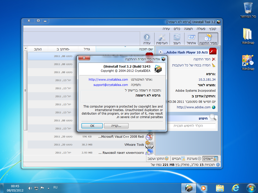Switch to the Hidden tab (חבויים)

click(x=178, y=159)
